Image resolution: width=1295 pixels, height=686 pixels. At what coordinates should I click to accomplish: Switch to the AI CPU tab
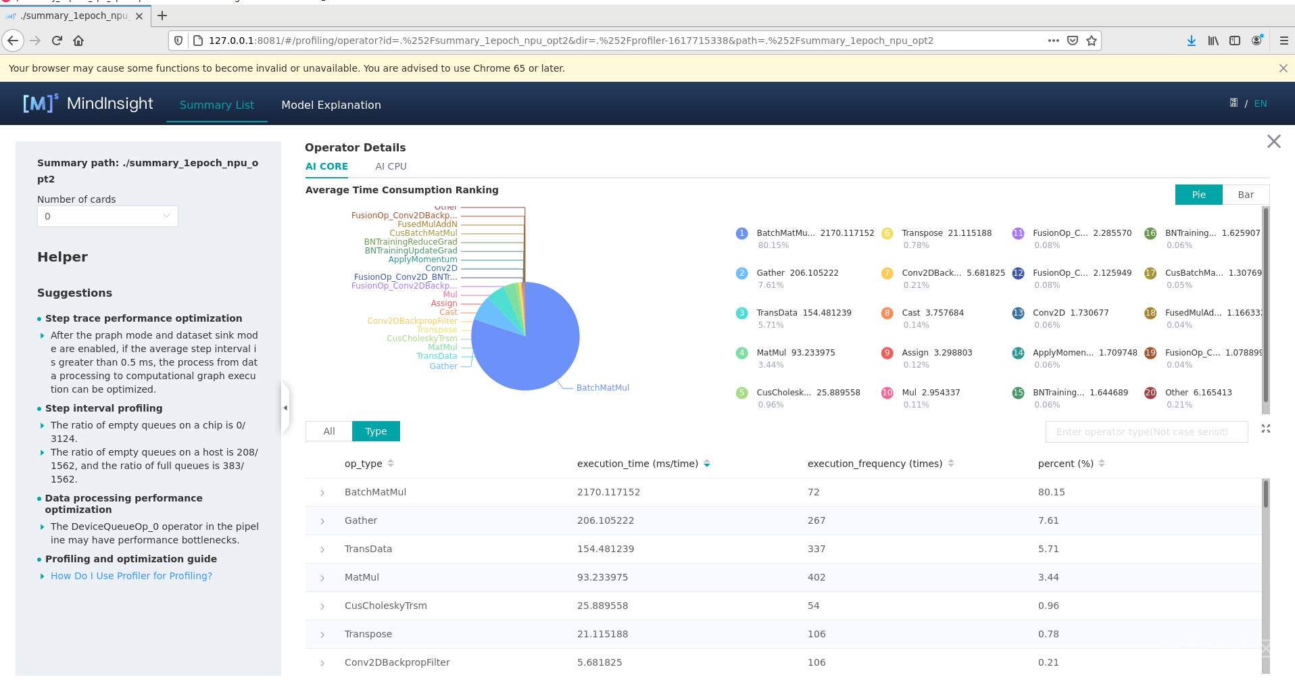tap(391, 166)
